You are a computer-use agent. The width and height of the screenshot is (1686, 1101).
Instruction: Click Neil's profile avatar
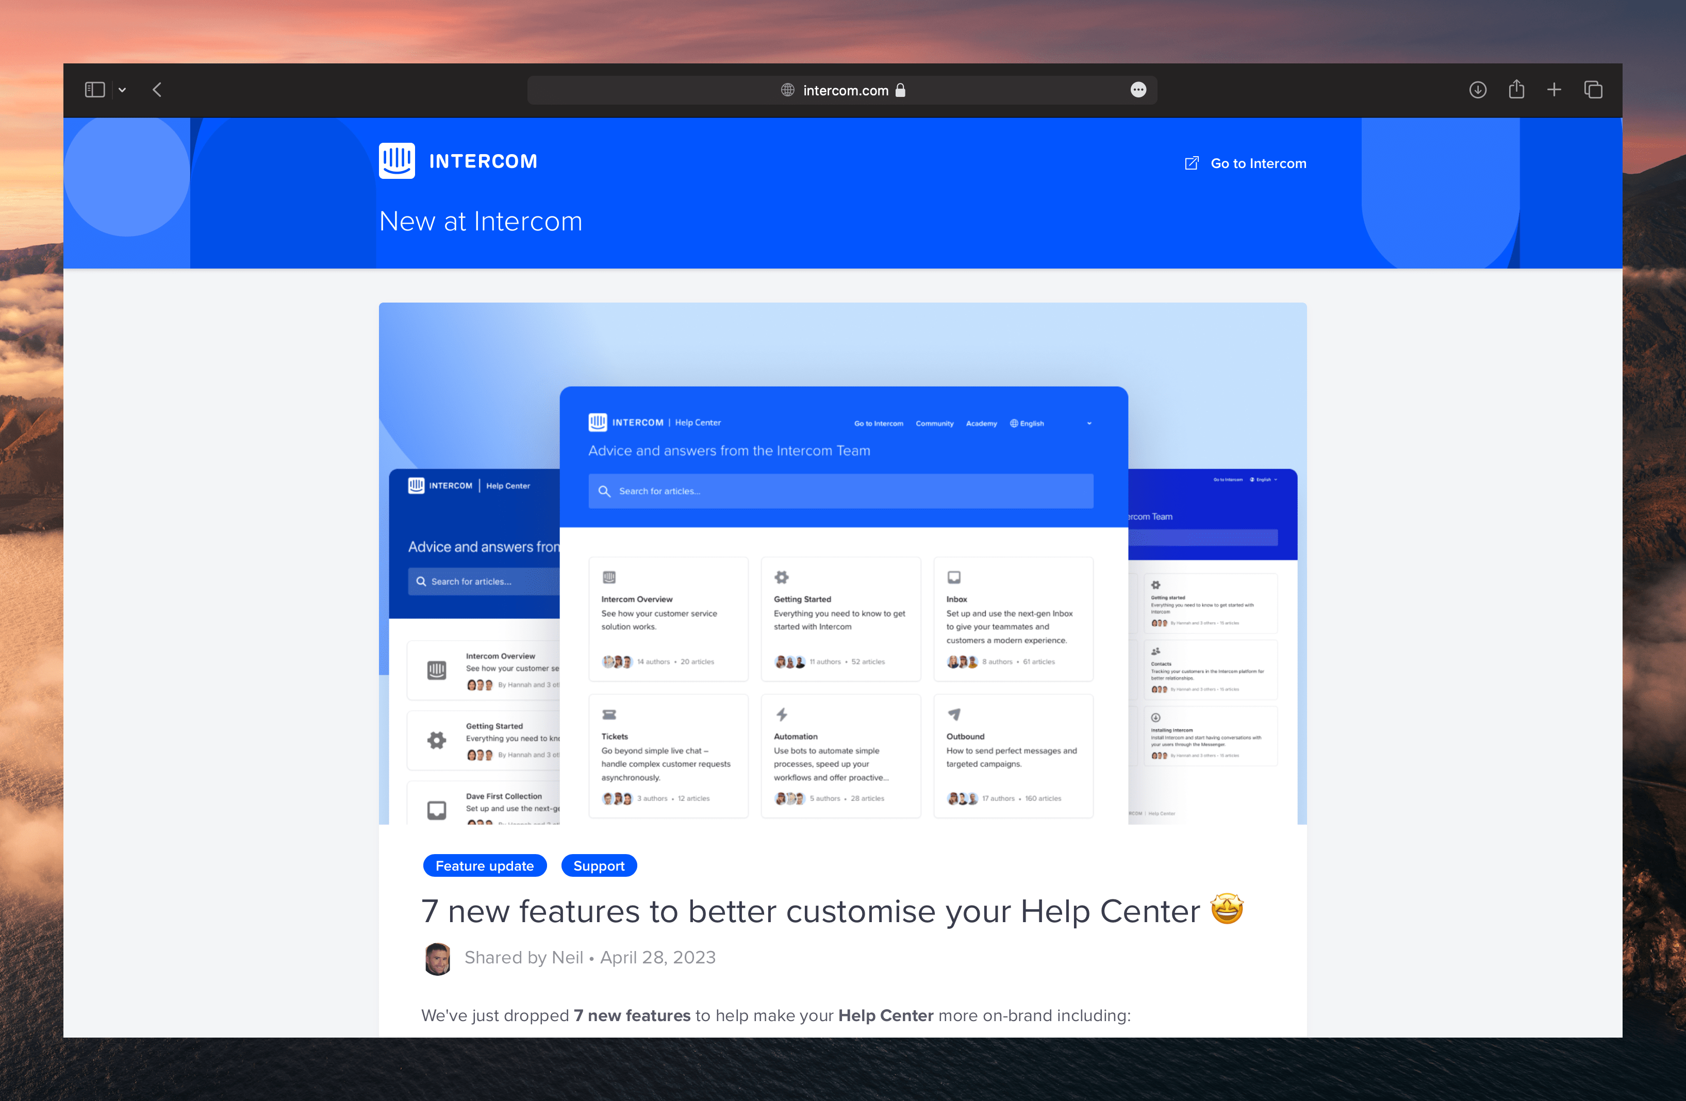tap(438, 958)
